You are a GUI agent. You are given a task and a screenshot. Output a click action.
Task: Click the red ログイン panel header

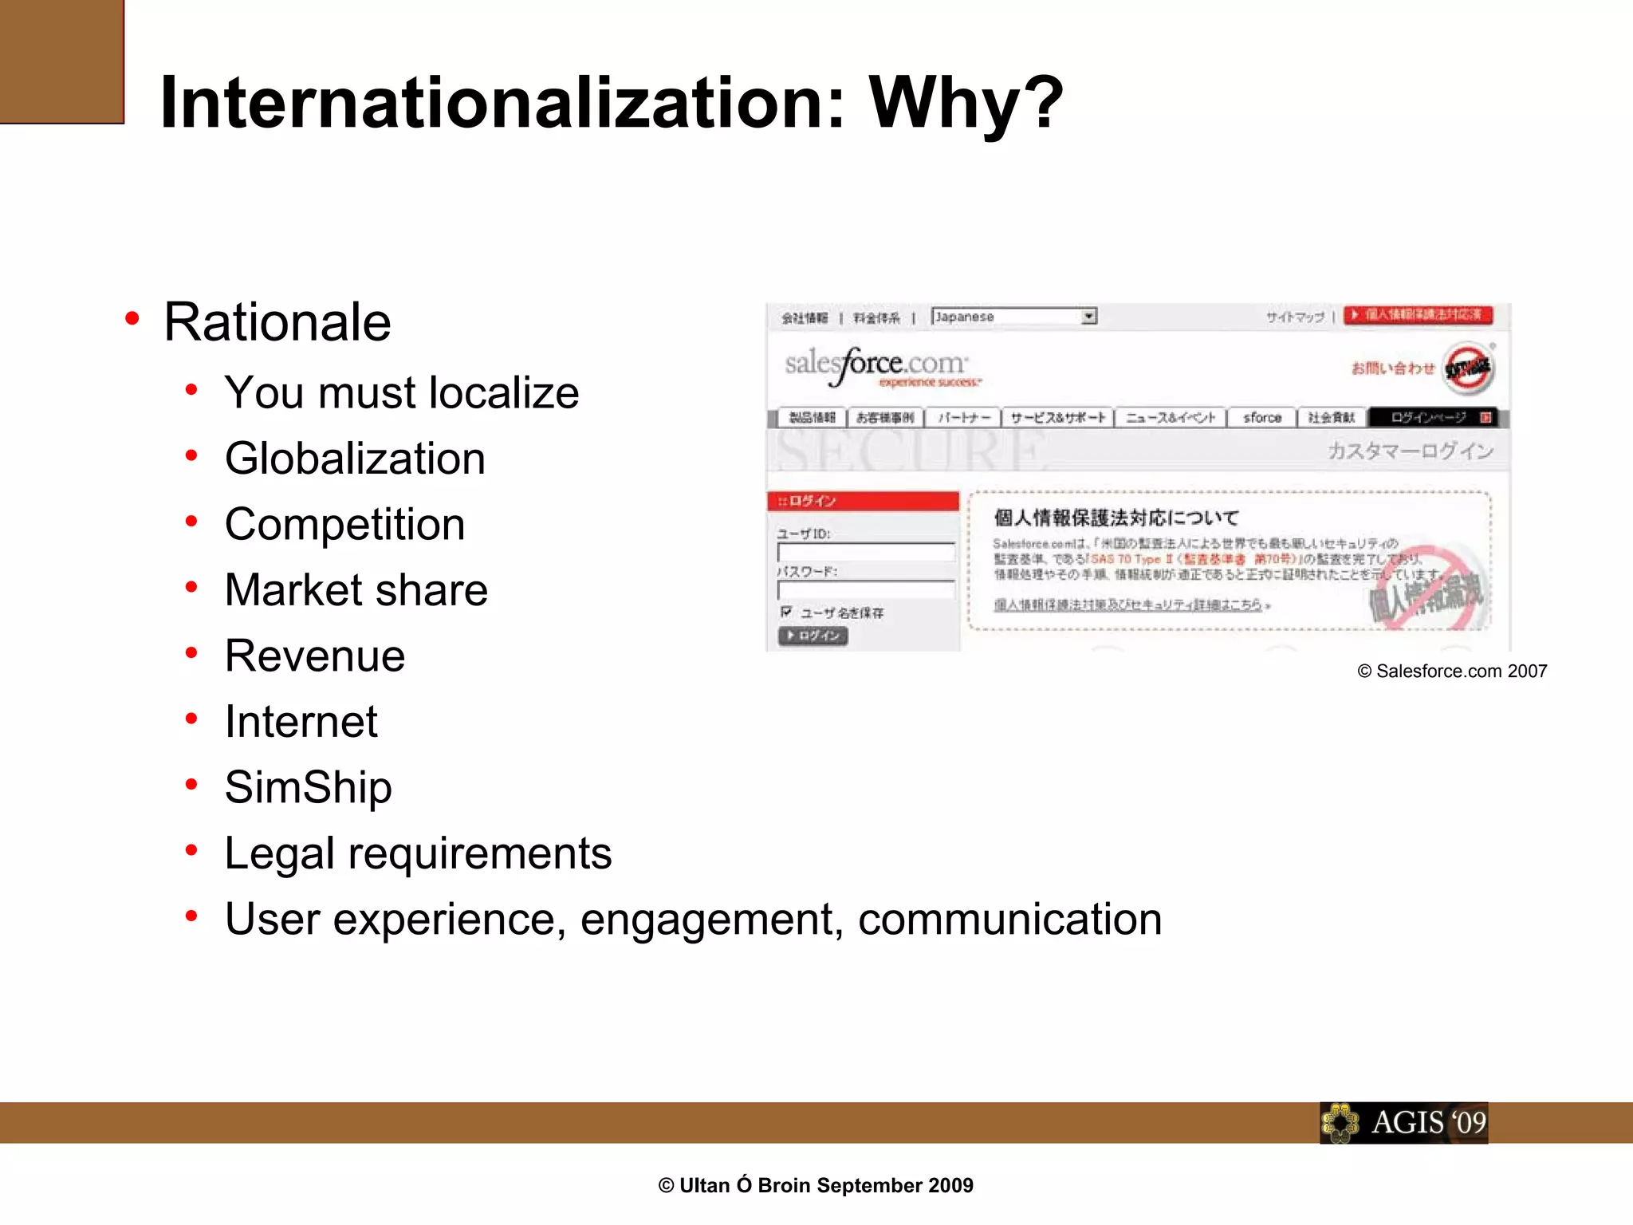tap(864, 501)
